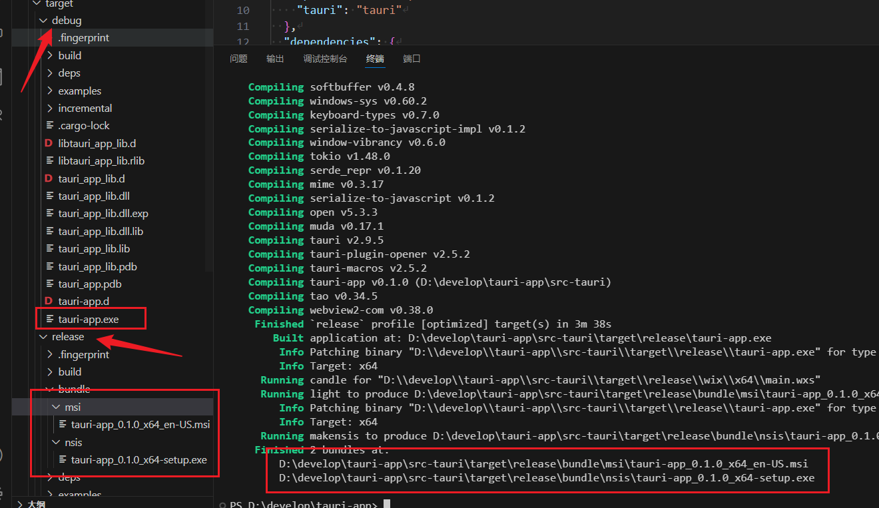Viewport: 879px width, 508px height.
Task: Open the 端口 ports tab
Action: coord(412,59)
